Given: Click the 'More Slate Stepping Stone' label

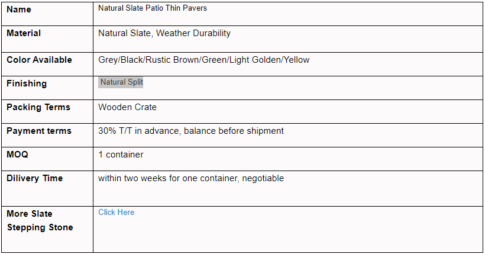Looking at the screenshot, I should click(x=40, y=220).
